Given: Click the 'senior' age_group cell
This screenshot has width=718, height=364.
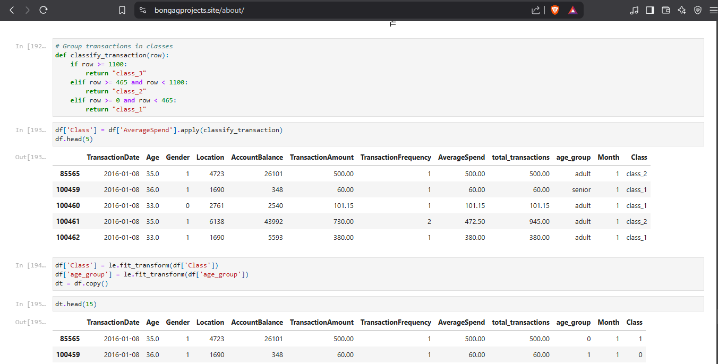Looking at the screenshot, I should click(x=582, y=189).
